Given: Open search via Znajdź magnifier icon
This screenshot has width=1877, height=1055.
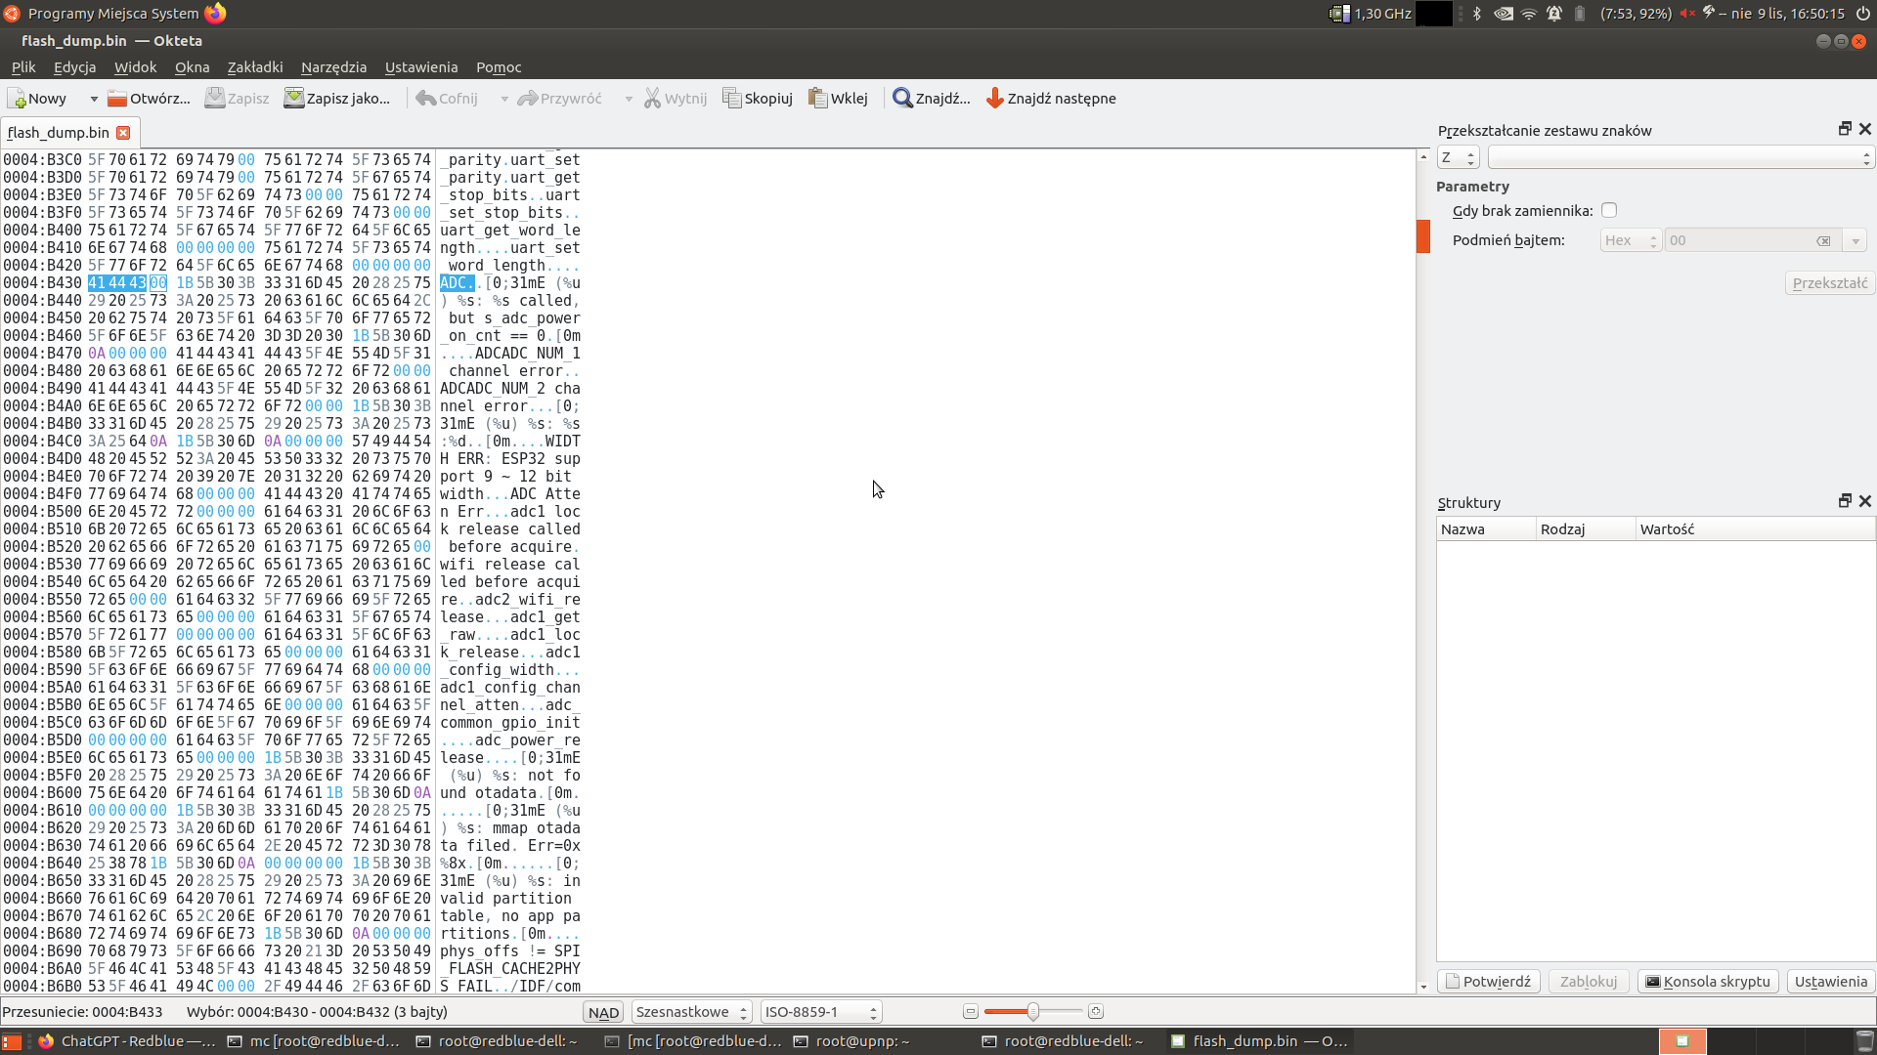Looking at the screenshot, I should (902, 99).
